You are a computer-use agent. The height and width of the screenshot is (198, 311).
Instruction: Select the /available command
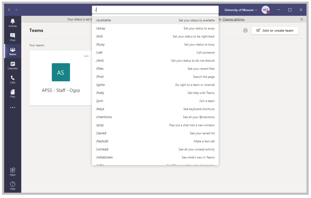[155, 20]
